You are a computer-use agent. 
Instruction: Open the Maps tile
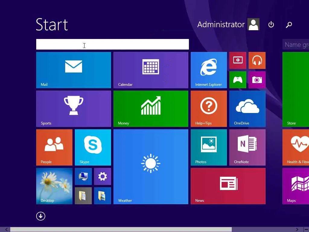(296, 186)
